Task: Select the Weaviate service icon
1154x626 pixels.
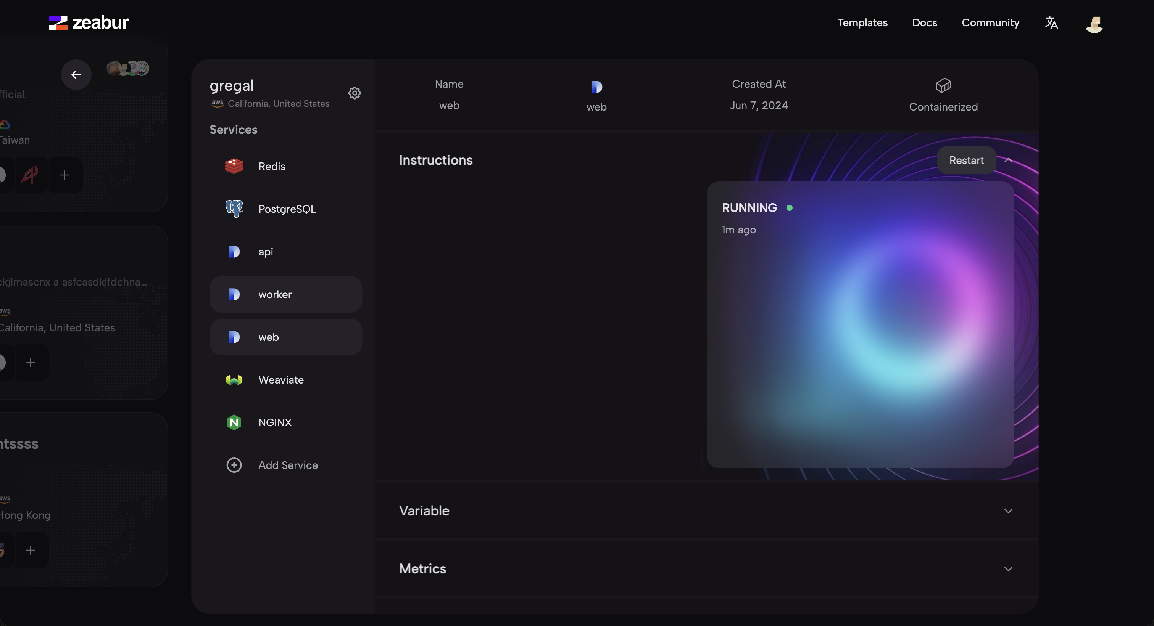Action: pyautogui.click(x=234, y=379)
